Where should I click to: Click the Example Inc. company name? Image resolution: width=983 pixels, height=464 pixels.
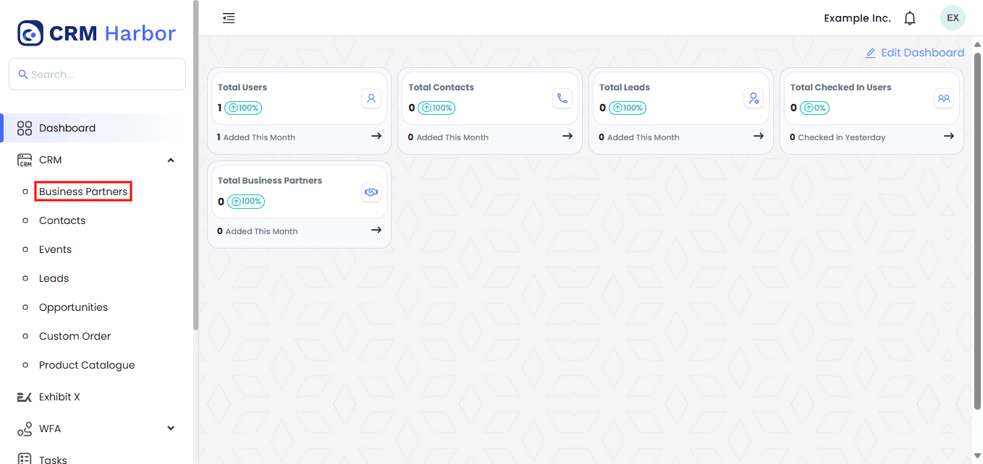tap(857, 18)
